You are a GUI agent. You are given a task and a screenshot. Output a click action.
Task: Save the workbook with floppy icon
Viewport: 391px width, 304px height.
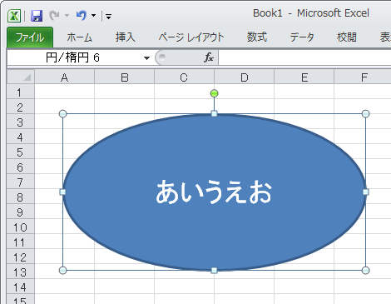click(37, 16)
